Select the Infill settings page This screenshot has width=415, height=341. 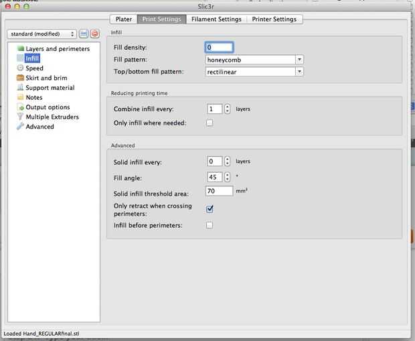pyautogui.click(x=32, y=58)
